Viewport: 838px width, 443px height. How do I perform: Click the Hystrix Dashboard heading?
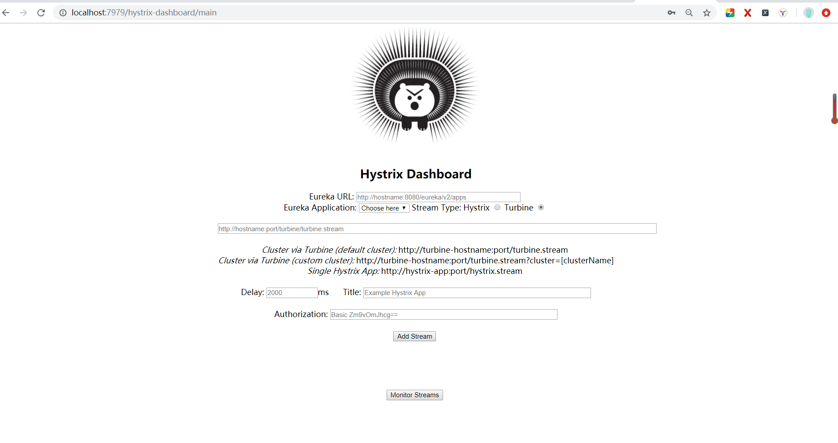[x=416, y=174]
